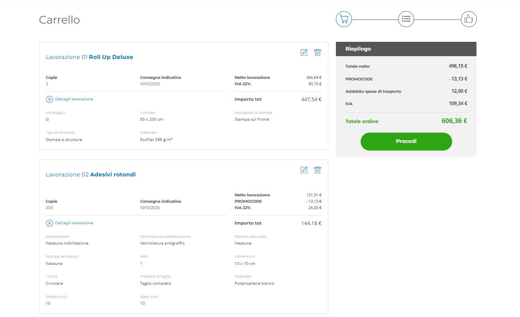Click the Carrello page heading
The height and width of the screenshot is (317, 520).
click(60, 20)
